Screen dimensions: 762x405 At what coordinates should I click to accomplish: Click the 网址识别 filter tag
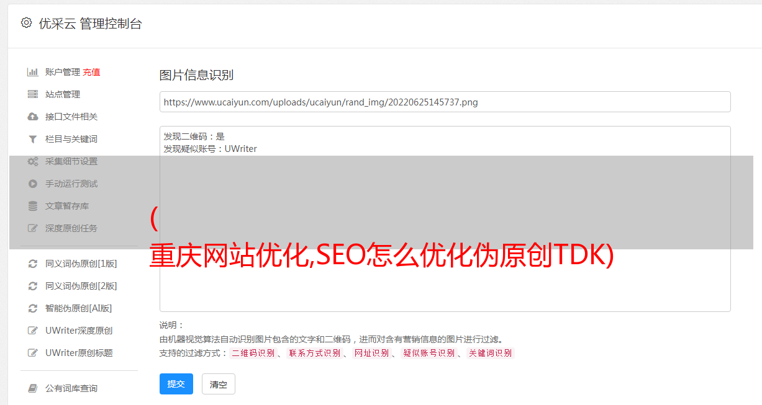click(371, 353)
